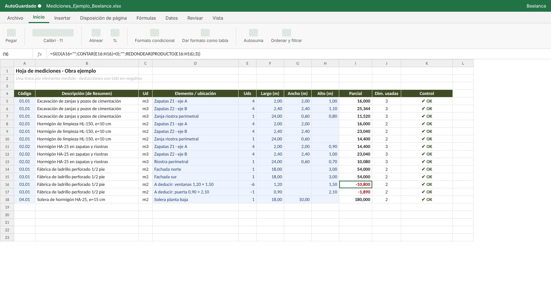Select column K by its header
Screen dimensions: 551x296
(x=427, y=63)
